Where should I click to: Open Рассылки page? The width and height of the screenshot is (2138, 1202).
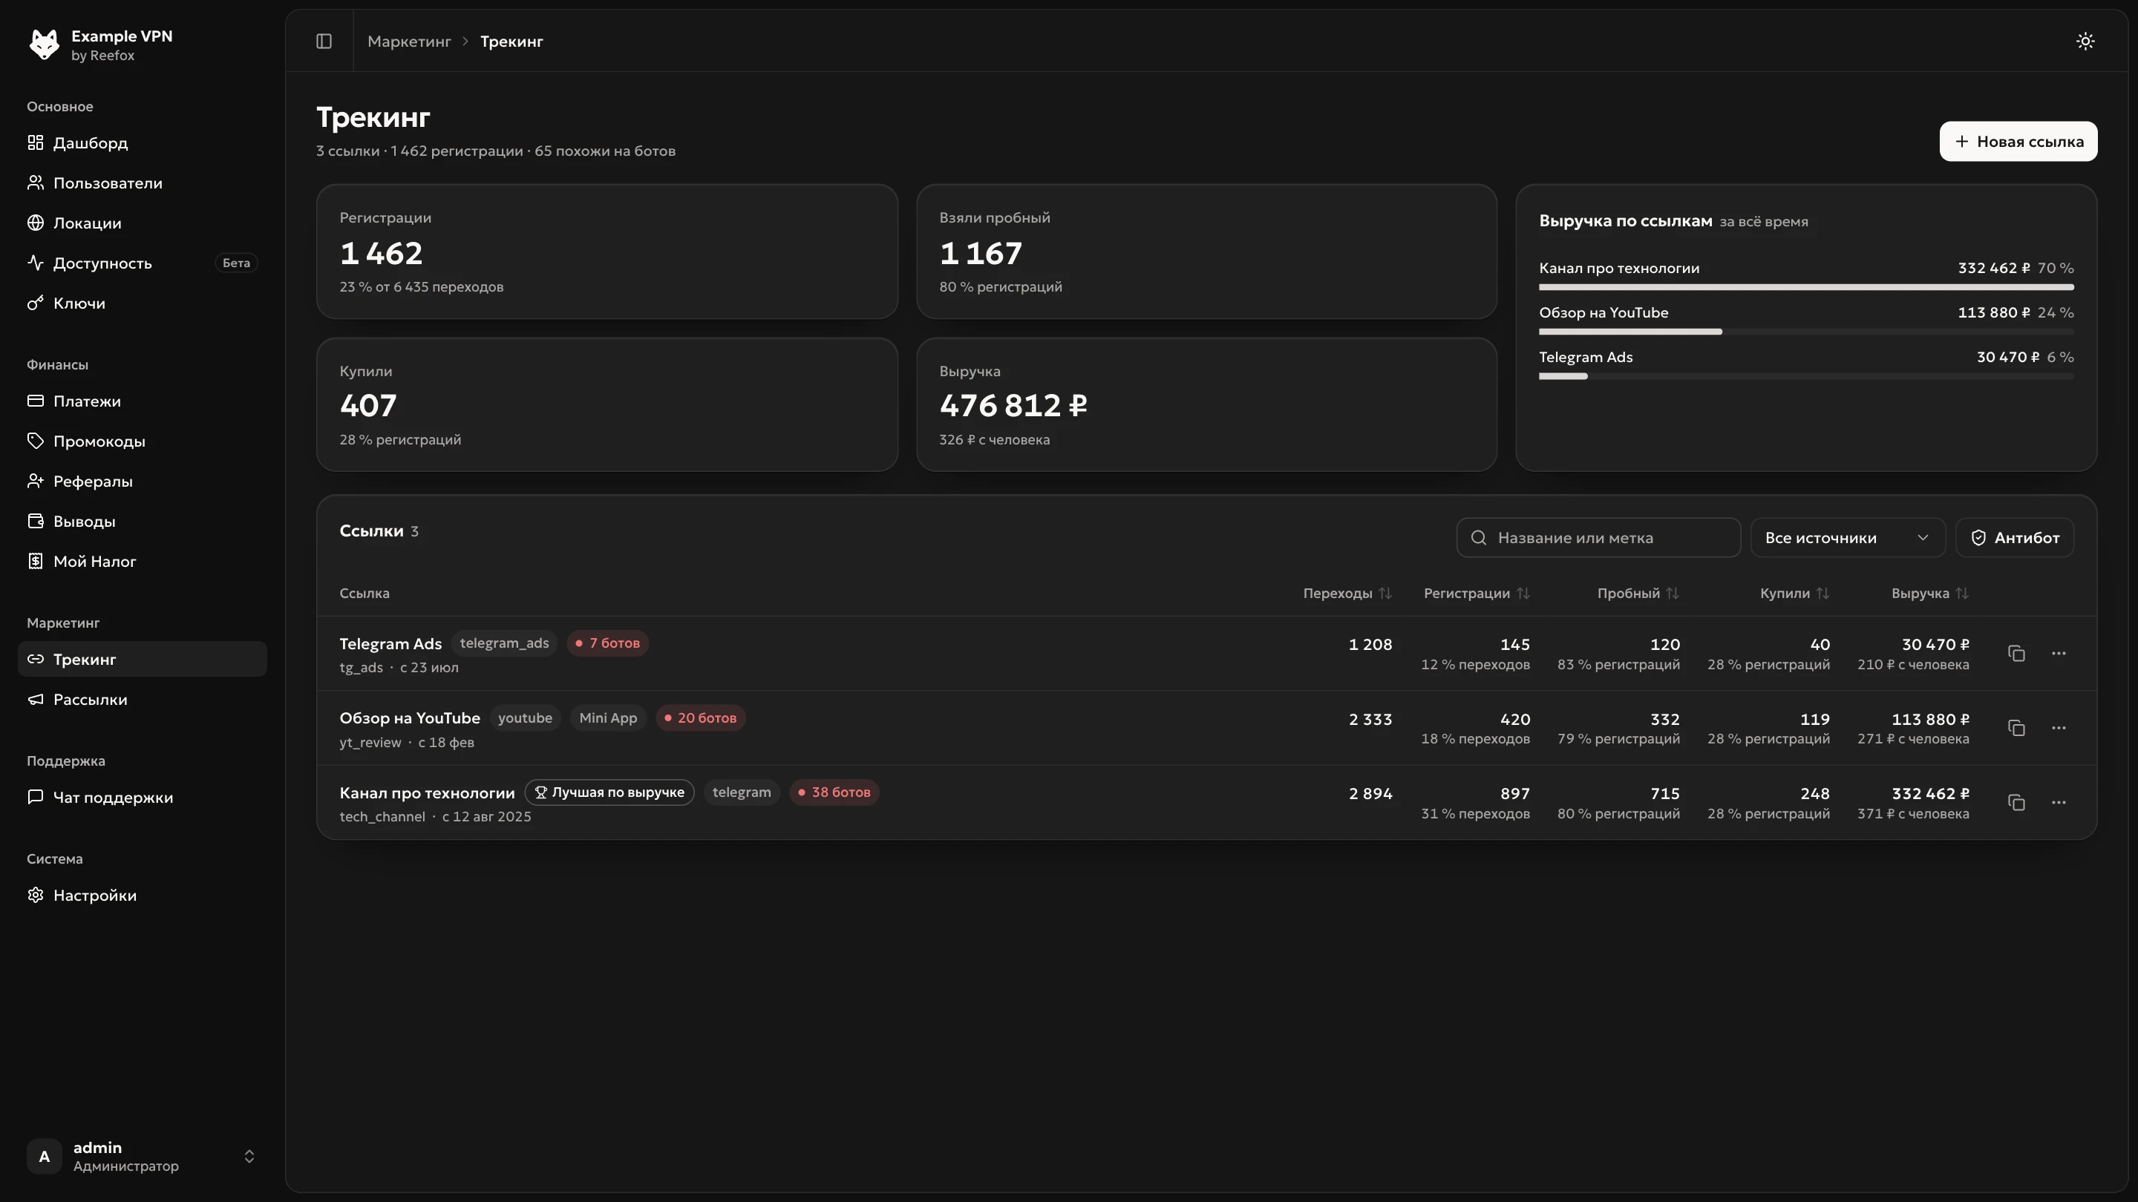(x=142, y=699)
